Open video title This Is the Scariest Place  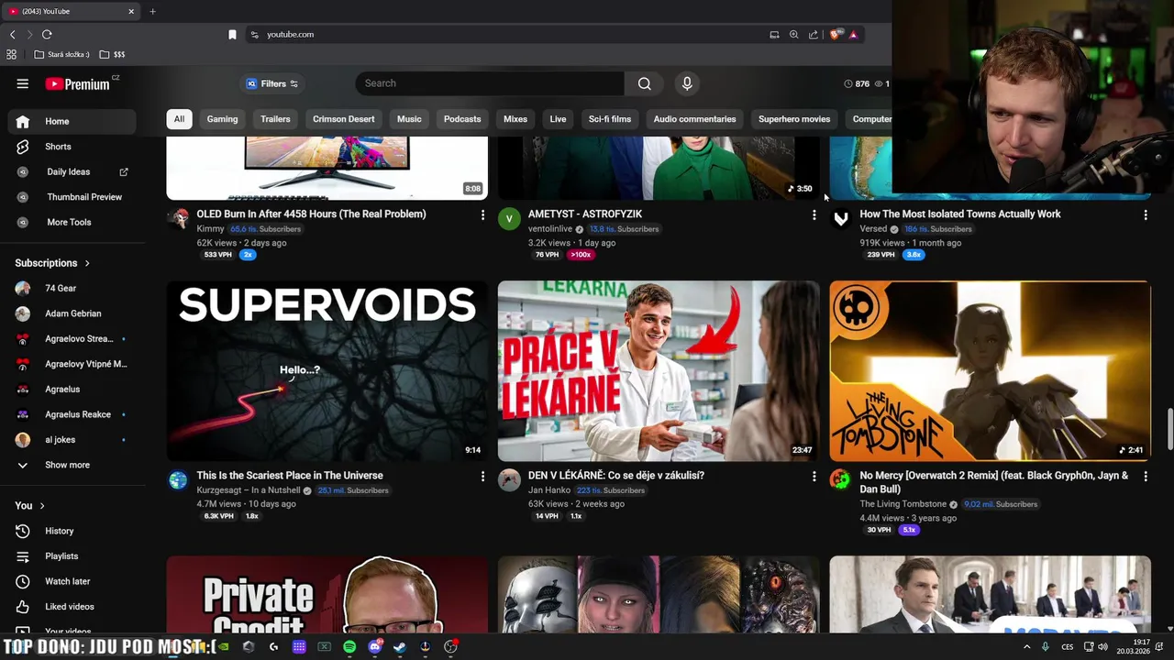(x=290, y=476)
